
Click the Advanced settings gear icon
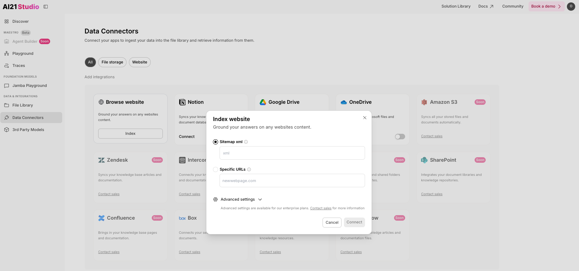[x=215, y=199]
